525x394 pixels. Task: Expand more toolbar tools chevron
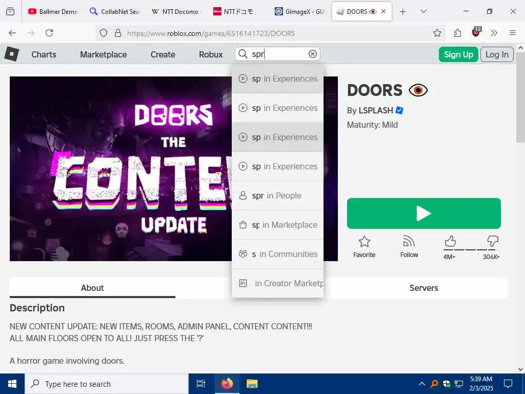pos(494,33)
